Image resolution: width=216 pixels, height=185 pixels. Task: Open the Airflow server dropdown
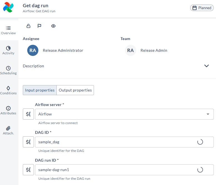(x=124, y=114)
